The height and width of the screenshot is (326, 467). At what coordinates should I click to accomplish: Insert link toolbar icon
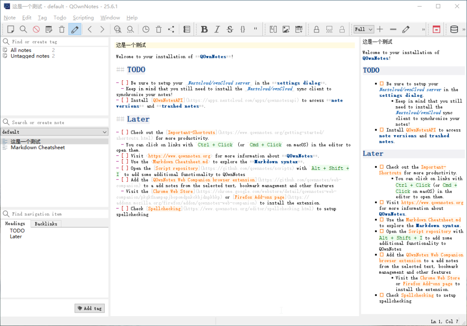coord(273,29)
